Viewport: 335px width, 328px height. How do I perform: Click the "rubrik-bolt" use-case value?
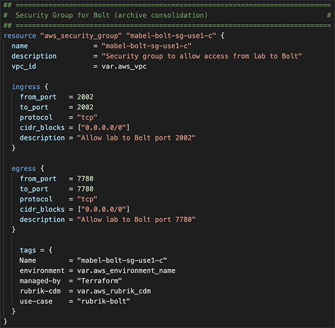tap(103, 301)
